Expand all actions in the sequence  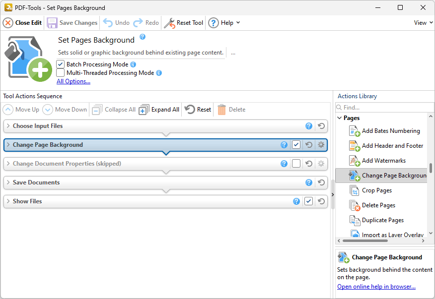tap(159, 110)
